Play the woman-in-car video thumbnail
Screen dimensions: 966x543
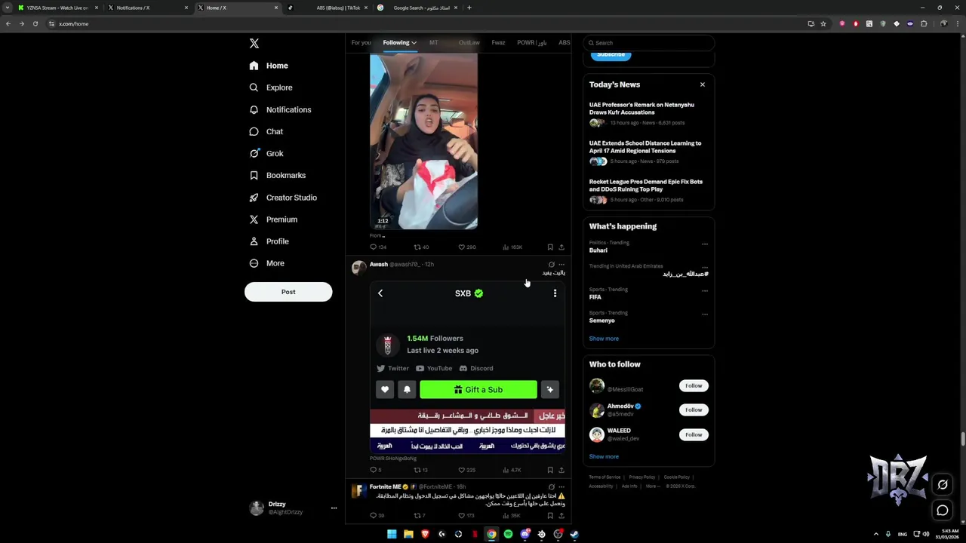tap(423, 141)
